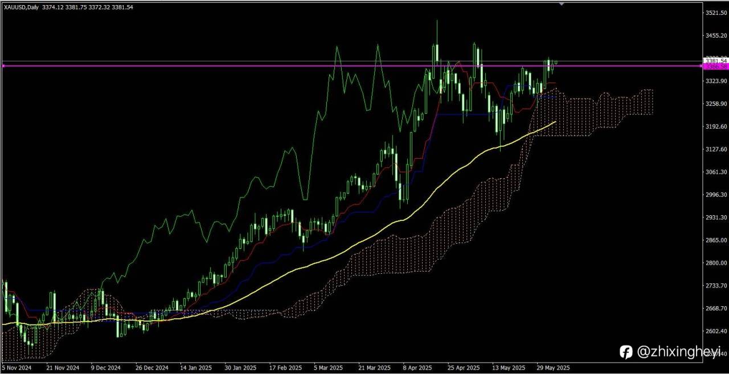Viewport: 729px width, 374px height.
Task: Click the 3521.50 price axis label
Action: pyautogui.click(x=715, y=13)
